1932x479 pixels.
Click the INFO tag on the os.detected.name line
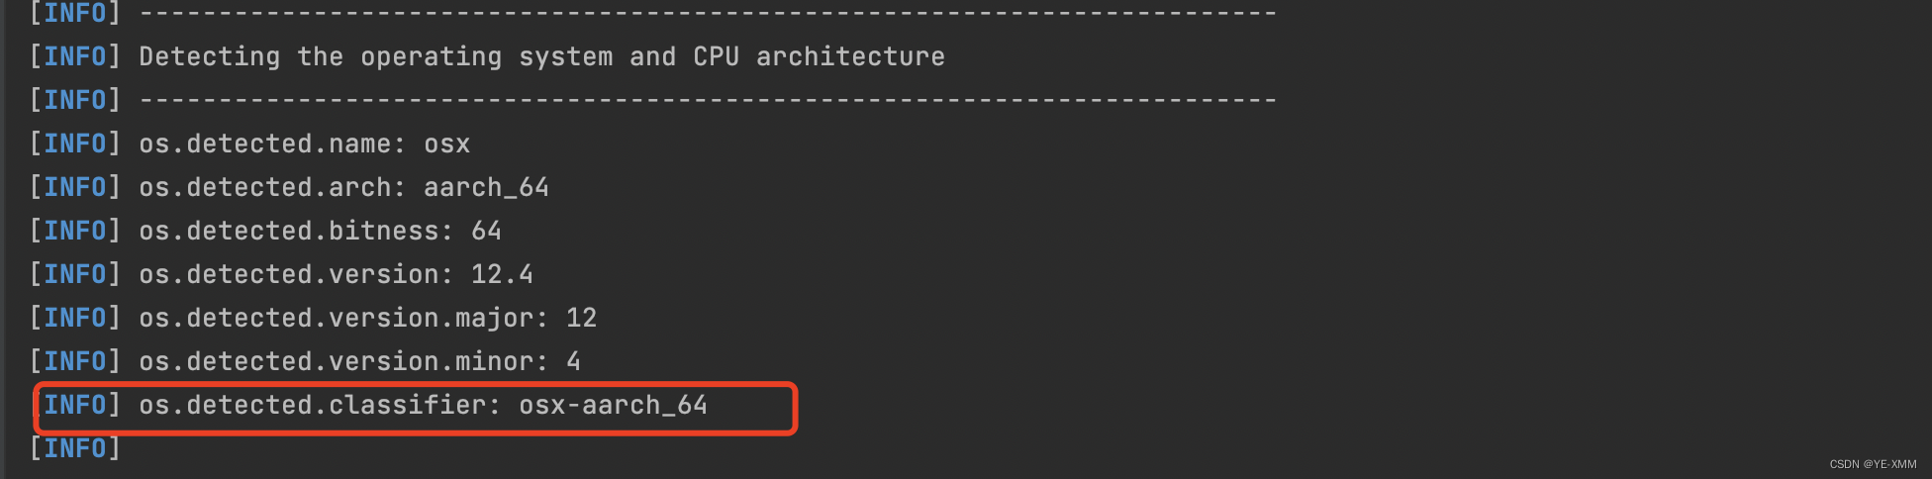tap(75, 144)
